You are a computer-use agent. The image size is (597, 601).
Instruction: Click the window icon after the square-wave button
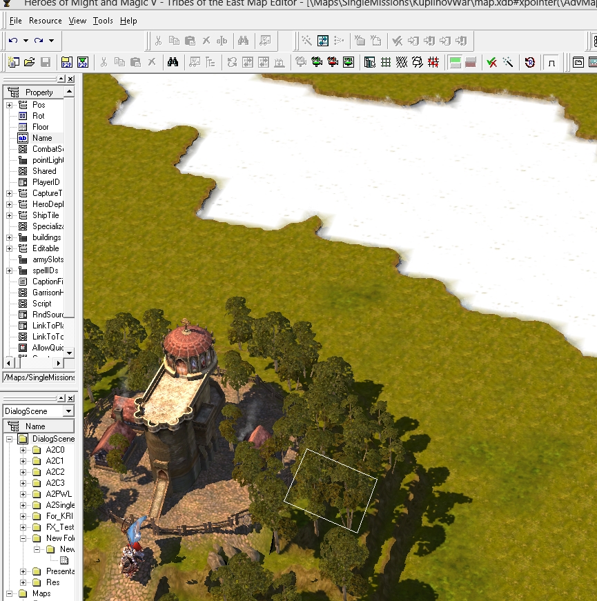578,62
